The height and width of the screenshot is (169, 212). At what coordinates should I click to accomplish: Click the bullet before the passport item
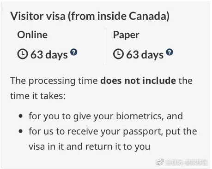coord(20,131)
